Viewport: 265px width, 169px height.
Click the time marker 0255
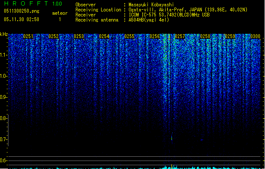(x=129, y=36)
